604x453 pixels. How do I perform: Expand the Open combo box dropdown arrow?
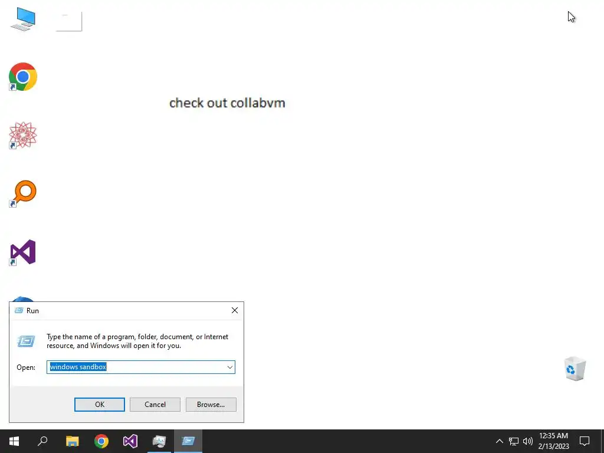tap(230, 367)
